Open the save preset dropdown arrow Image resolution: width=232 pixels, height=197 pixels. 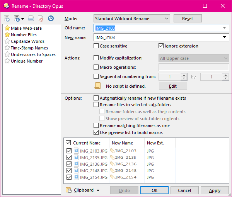pyautogui.click(x=23, y=19)
